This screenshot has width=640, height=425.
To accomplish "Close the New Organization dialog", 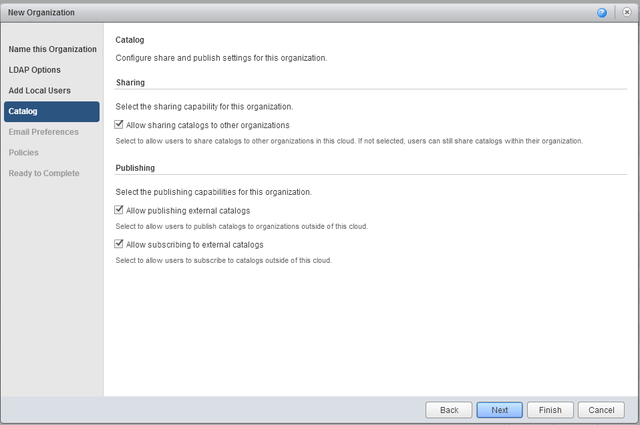I will click(627, 13).
